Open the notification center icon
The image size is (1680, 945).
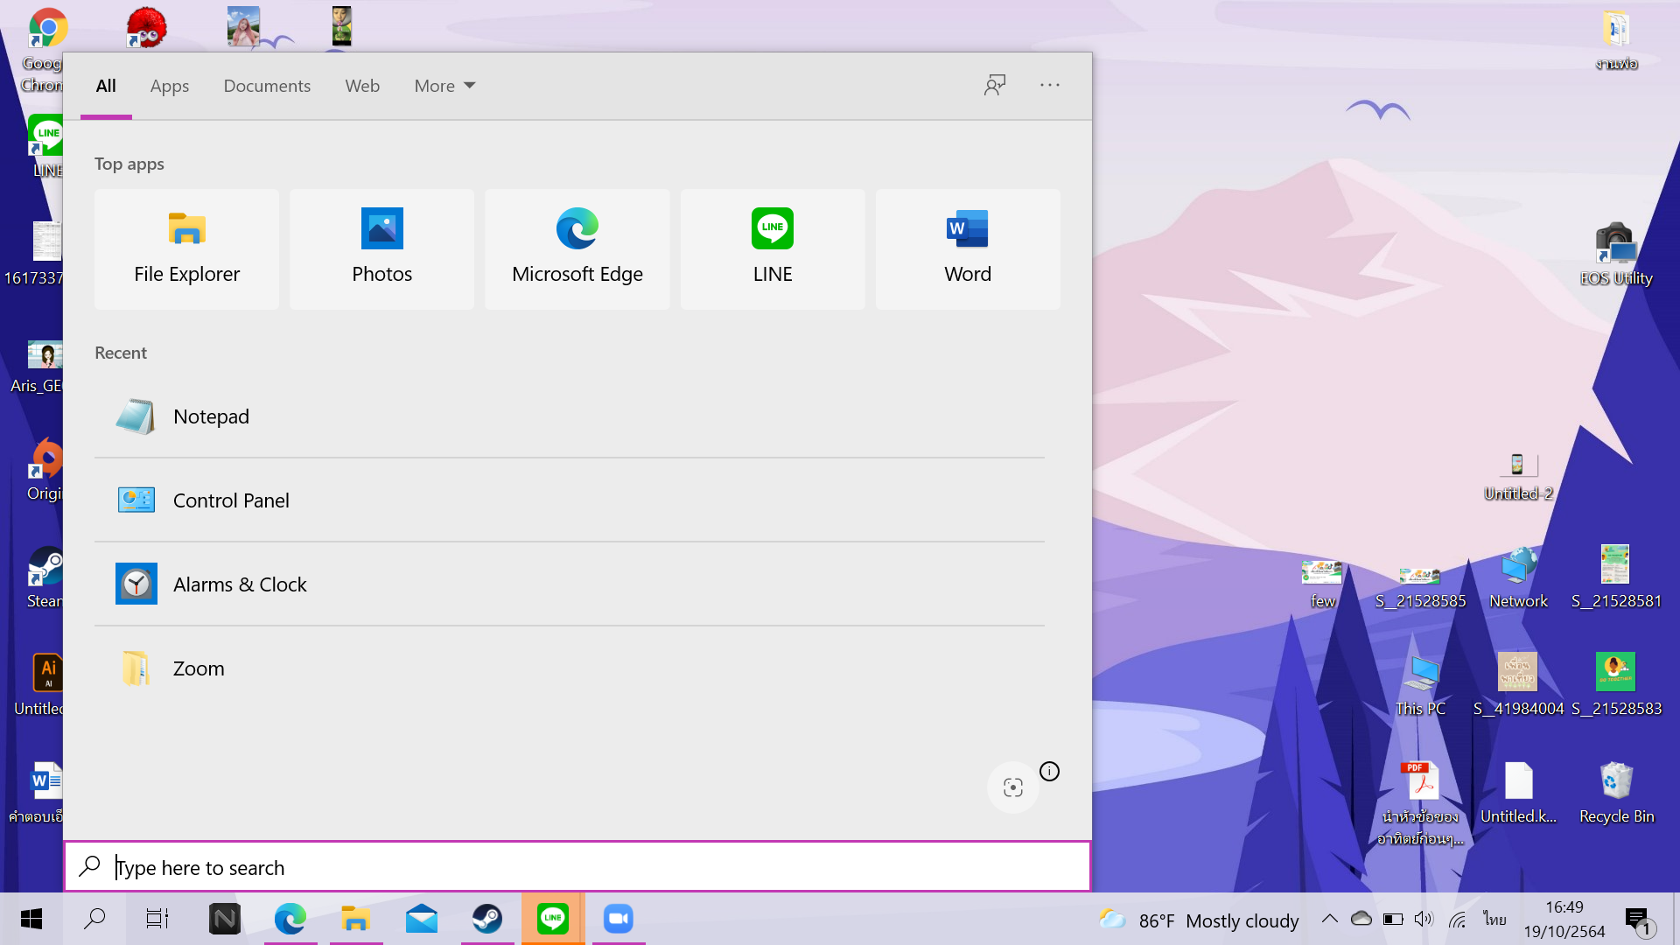click(x=1638, y=920)
